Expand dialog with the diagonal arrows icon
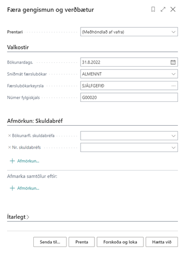185x254 pixels. pyautogui.click(x=163, y=9)
